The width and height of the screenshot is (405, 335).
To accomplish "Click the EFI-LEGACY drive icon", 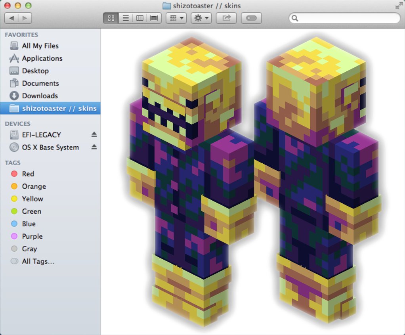I will pos(14,135).
